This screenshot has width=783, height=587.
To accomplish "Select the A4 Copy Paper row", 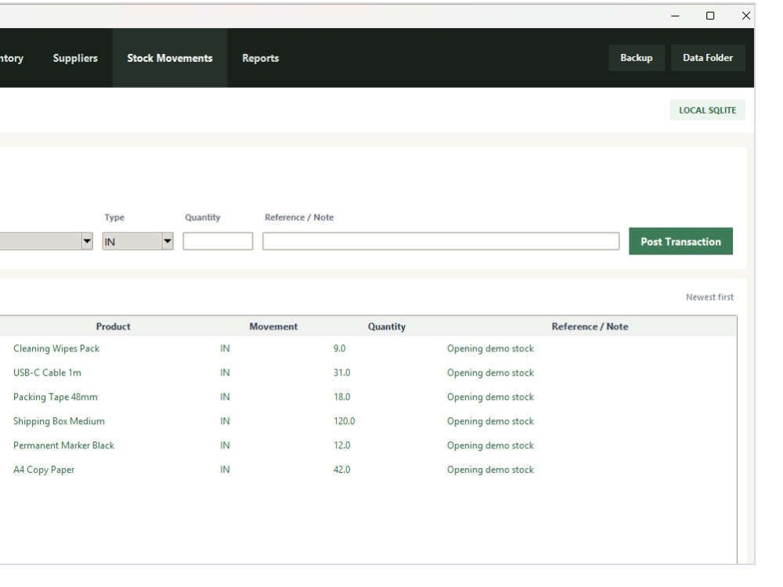I will [x=368, y=470].
